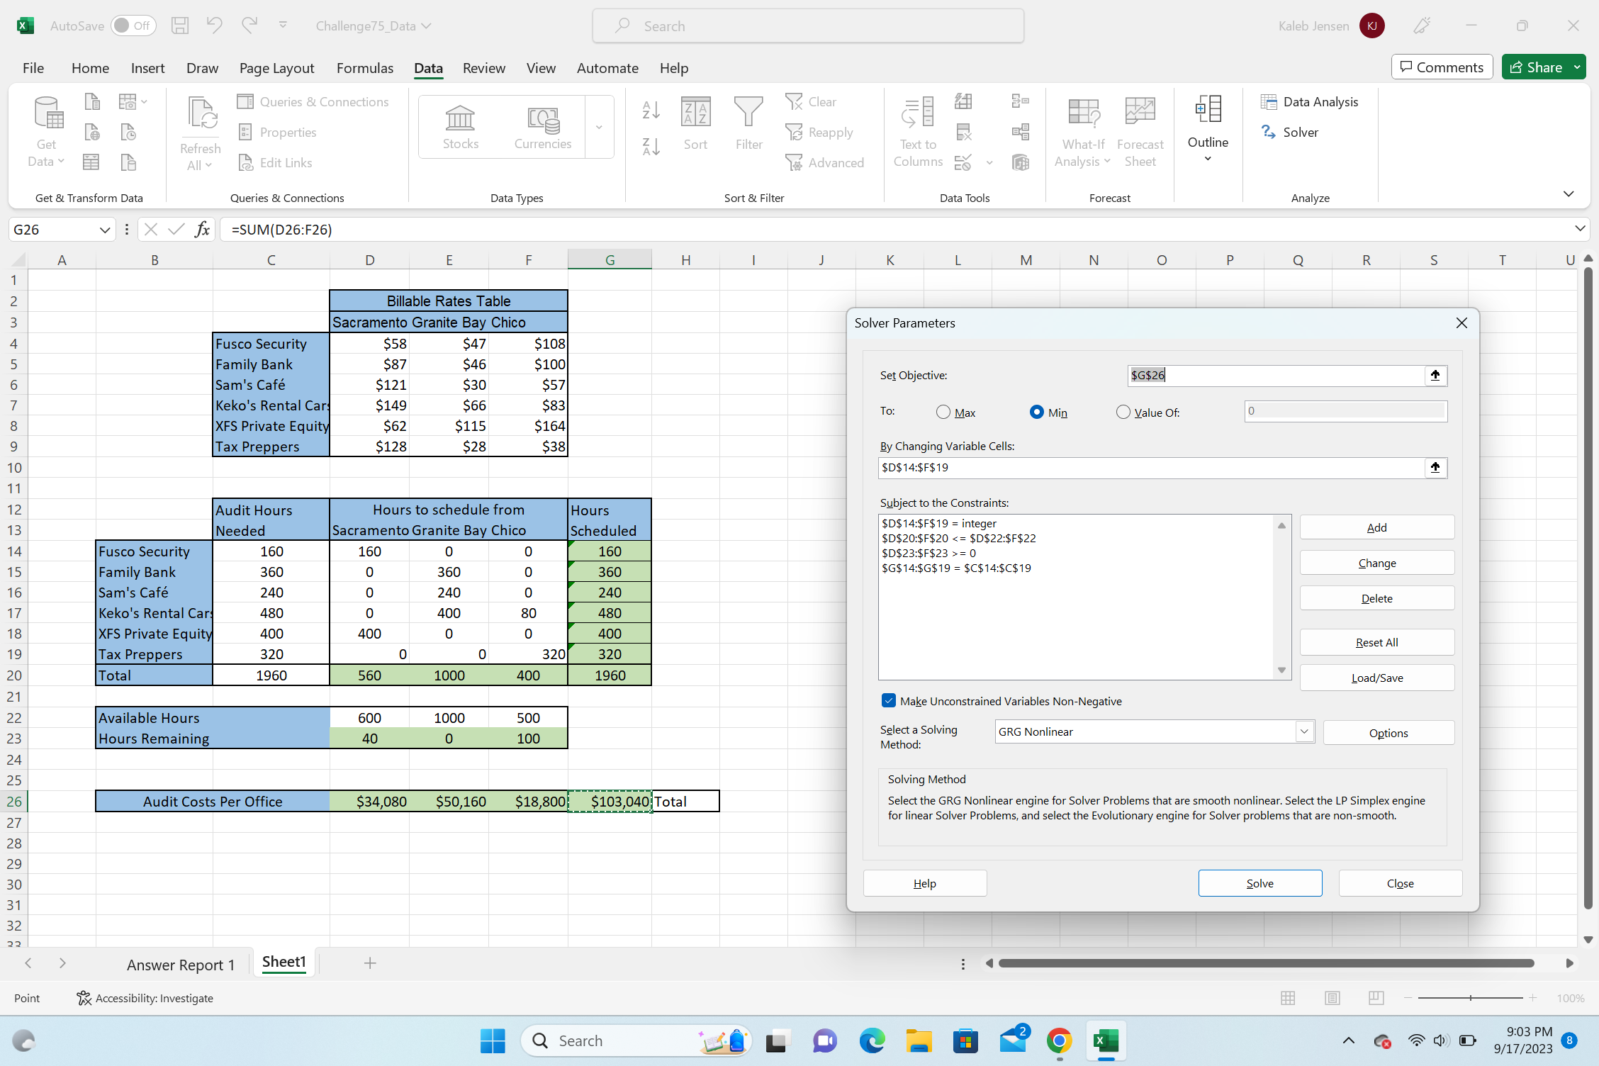
Task: Expand the Data Types gallery arrow
Action: click(599, 128)
